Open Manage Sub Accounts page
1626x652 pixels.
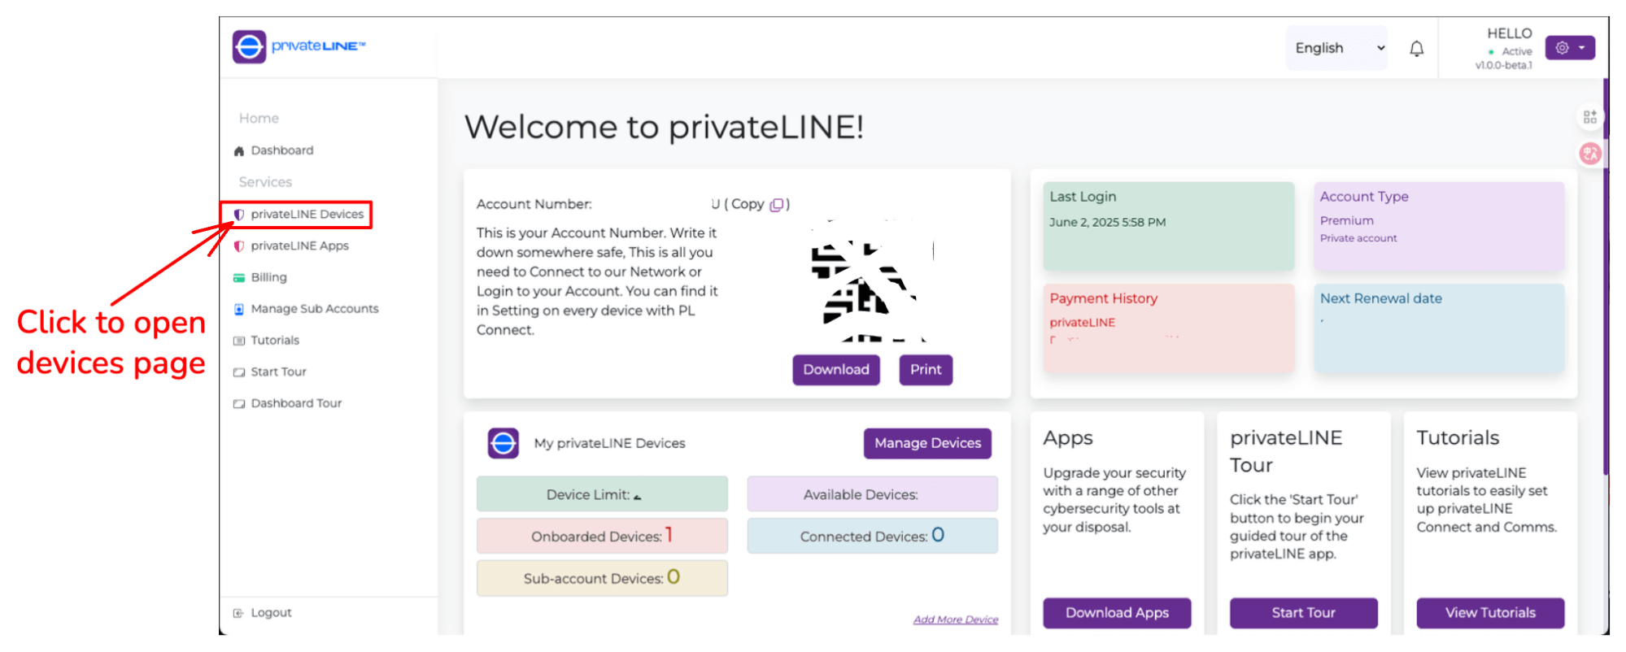(314, 309)
